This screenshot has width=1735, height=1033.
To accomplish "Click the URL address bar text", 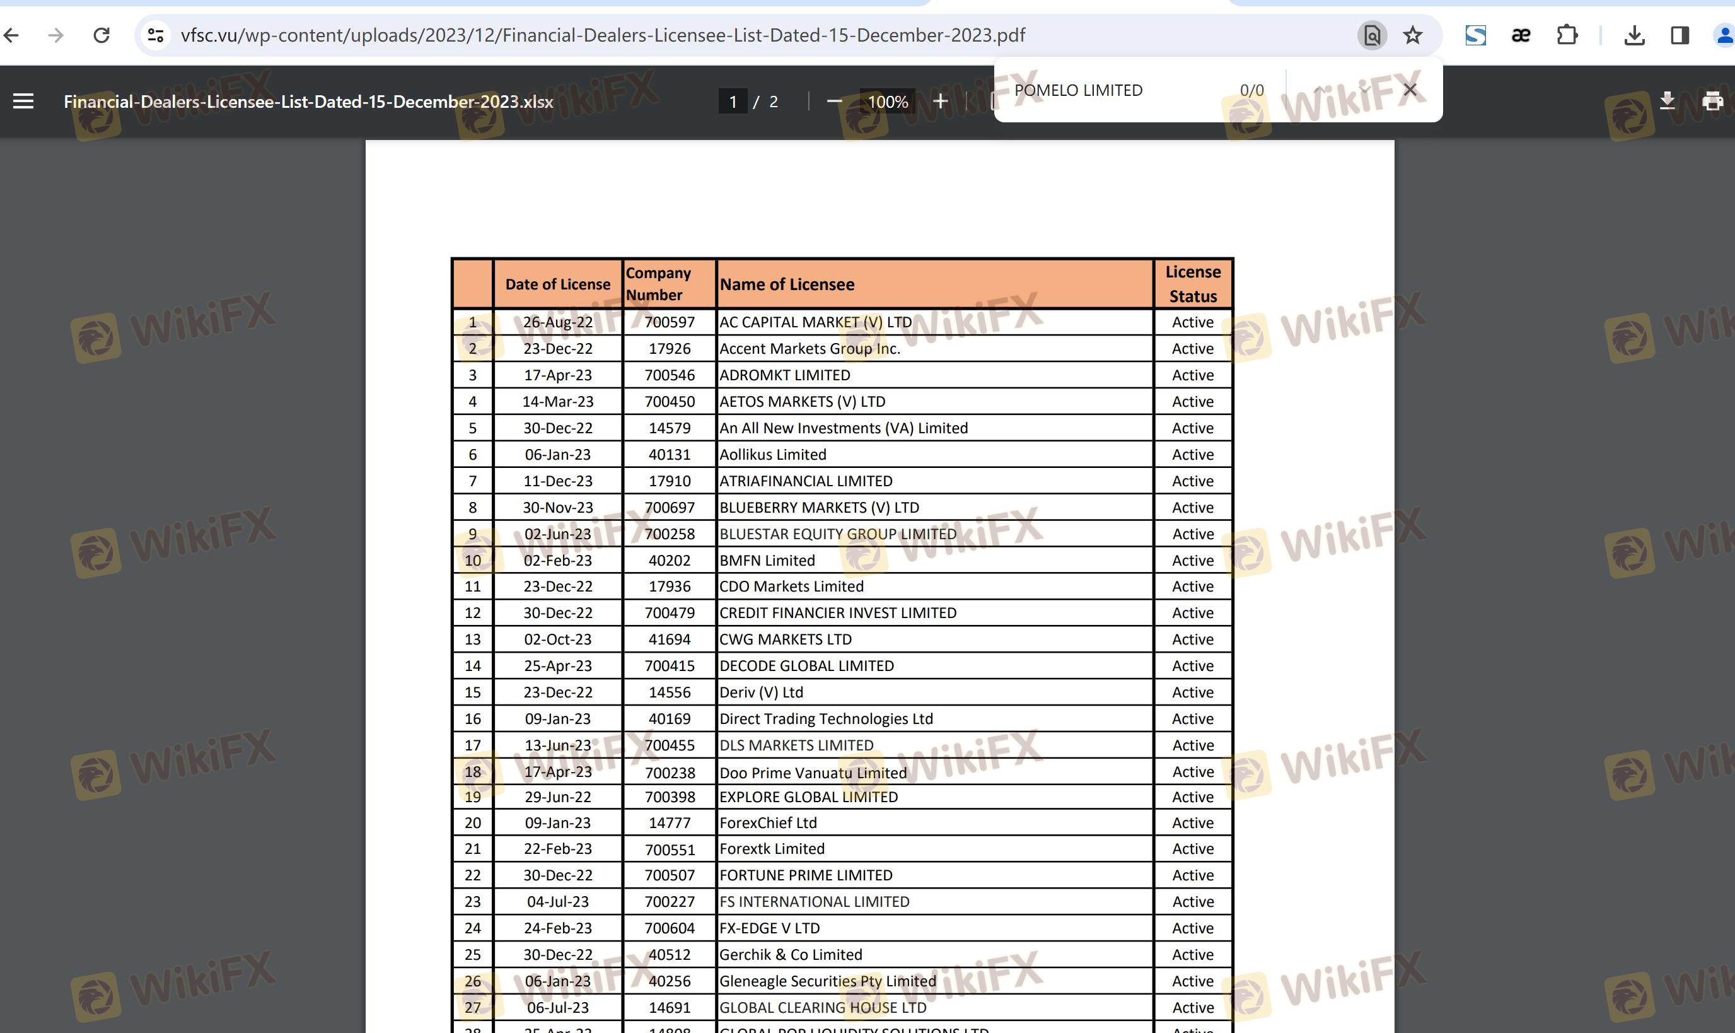I will click(603, 35).
